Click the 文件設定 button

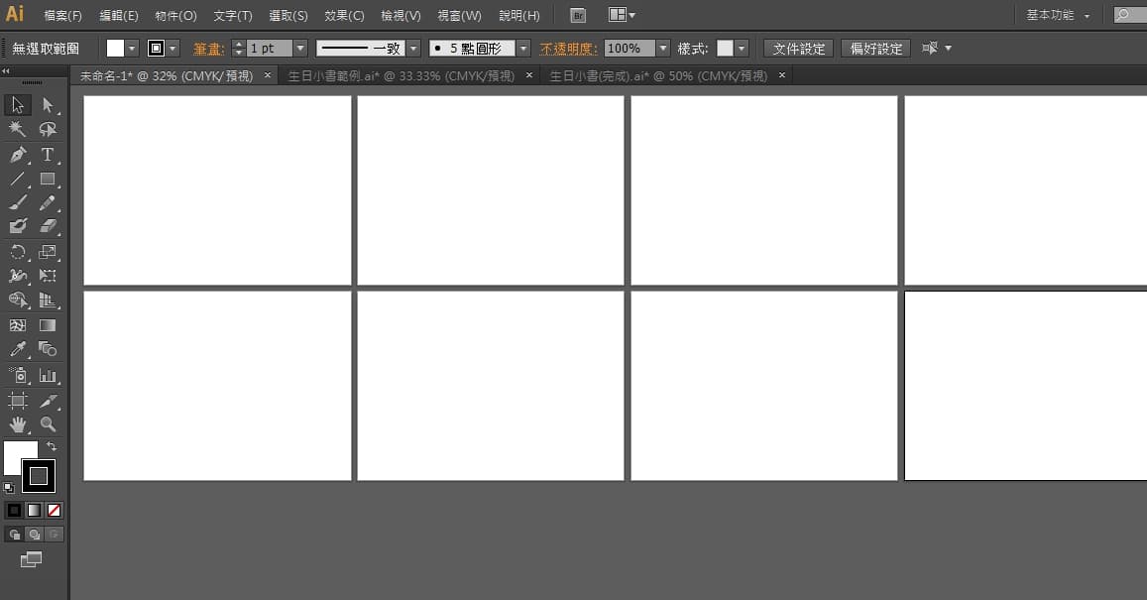click(x=799, y=49)
